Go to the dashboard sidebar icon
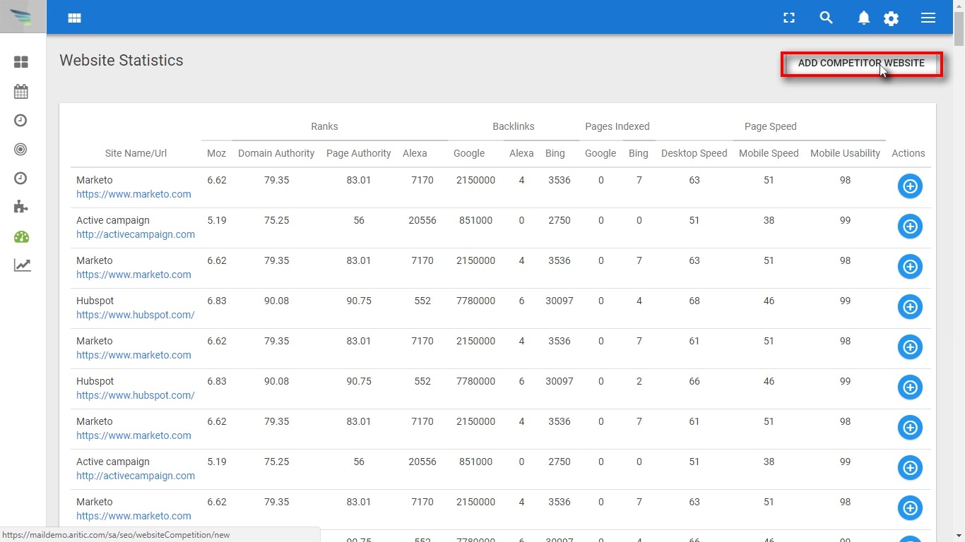This screenshot has width=965, height=542. pyautogui.click(x=21, y=62)
